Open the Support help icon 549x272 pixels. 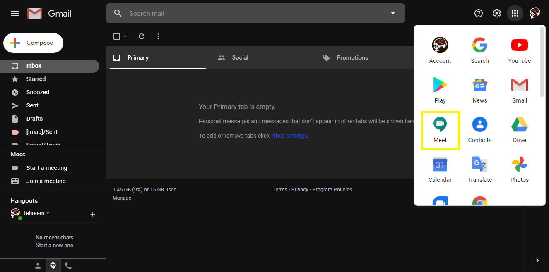pyautogui.click(x=479, y=13)
